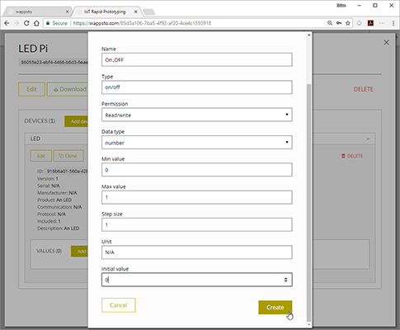Cancel the value creation dialog
Screen dimensions: 400x330
coord(119,305)
